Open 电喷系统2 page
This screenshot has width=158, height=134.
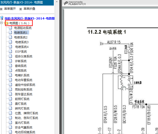tap(21, 37)
